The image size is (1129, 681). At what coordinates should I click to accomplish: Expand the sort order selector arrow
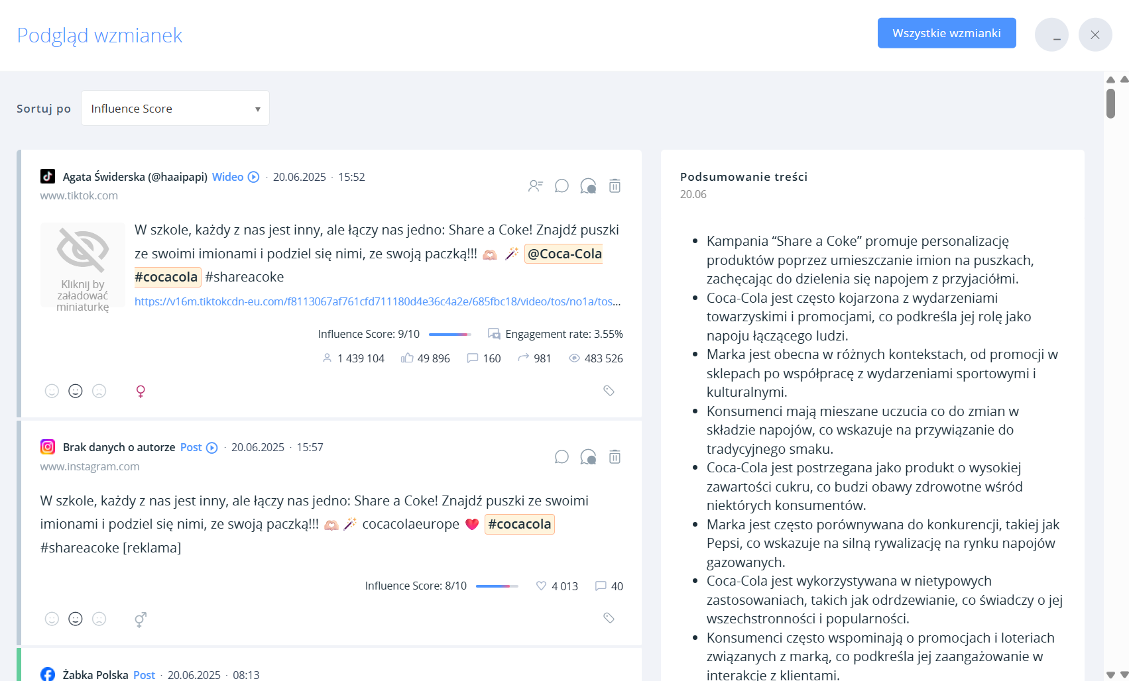[x=257, y=108]
